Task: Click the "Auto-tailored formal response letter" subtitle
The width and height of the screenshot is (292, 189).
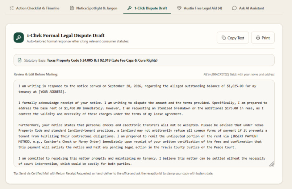Action: coord(78,41)
